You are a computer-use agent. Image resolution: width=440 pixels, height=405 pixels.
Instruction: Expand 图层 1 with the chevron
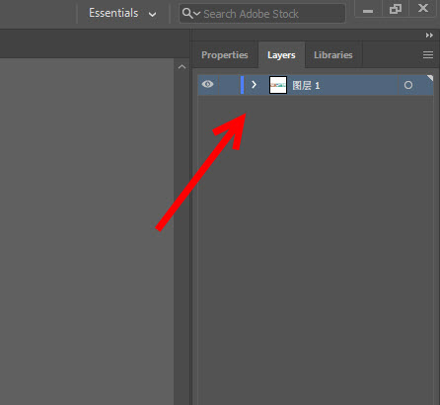(x=254, y=85)
